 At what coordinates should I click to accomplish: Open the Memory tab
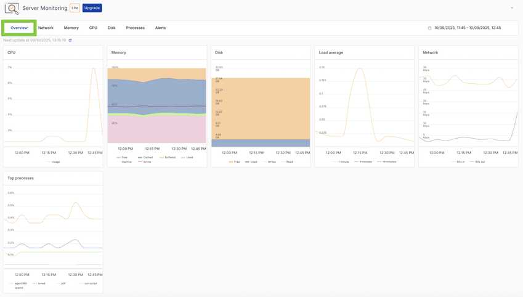point(71,28)
